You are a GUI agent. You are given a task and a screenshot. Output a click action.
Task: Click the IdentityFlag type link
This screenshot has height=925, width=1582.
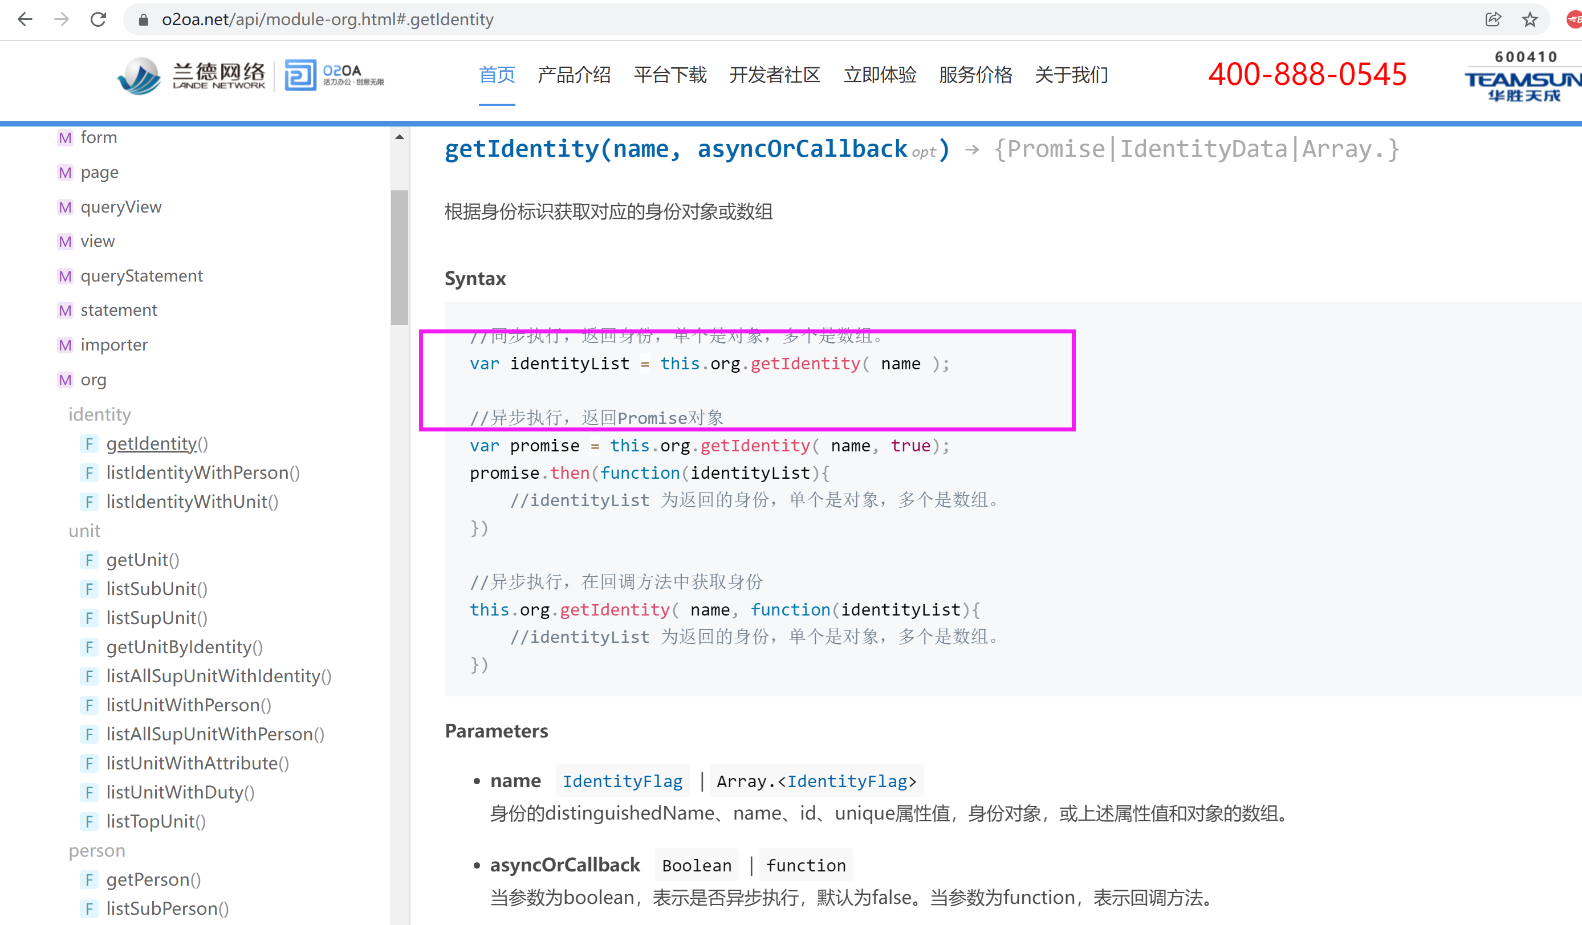[x=622, y=781]
